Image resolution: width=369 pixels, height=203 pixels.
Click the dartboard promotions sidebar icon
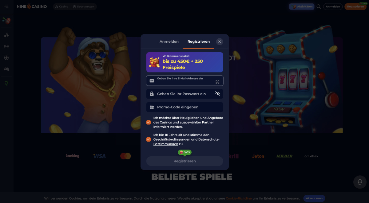tap(6, 21)
